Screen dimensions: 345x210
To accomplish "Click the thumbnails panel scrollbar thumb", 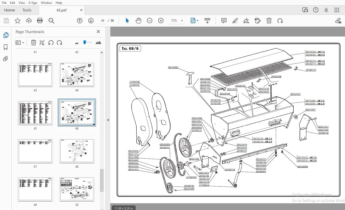I will tap(102, 180).
